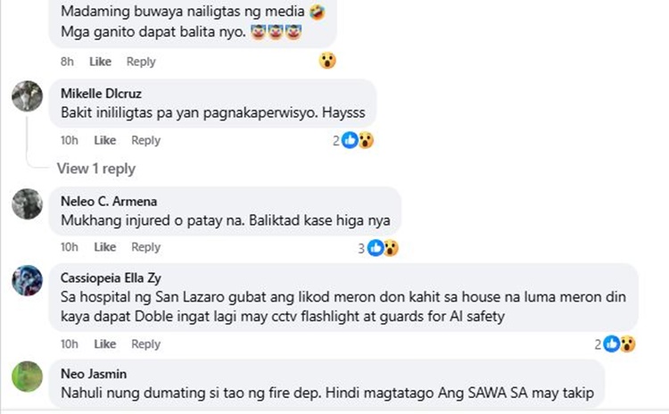Like Mikelle Dlcruz's comment

105,140
